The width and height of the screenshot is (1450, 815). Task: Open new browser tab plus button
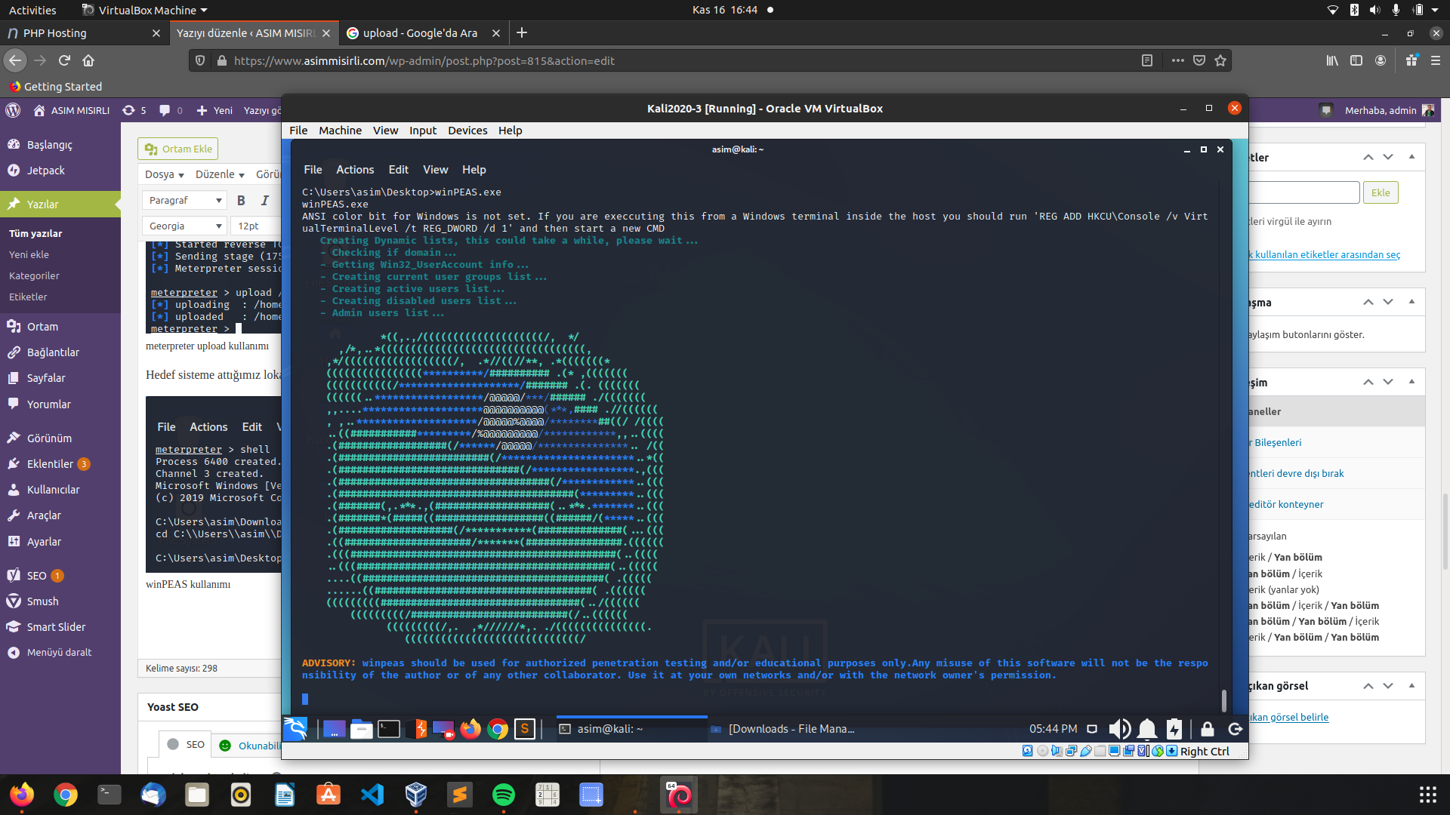(x=522, y=33)
